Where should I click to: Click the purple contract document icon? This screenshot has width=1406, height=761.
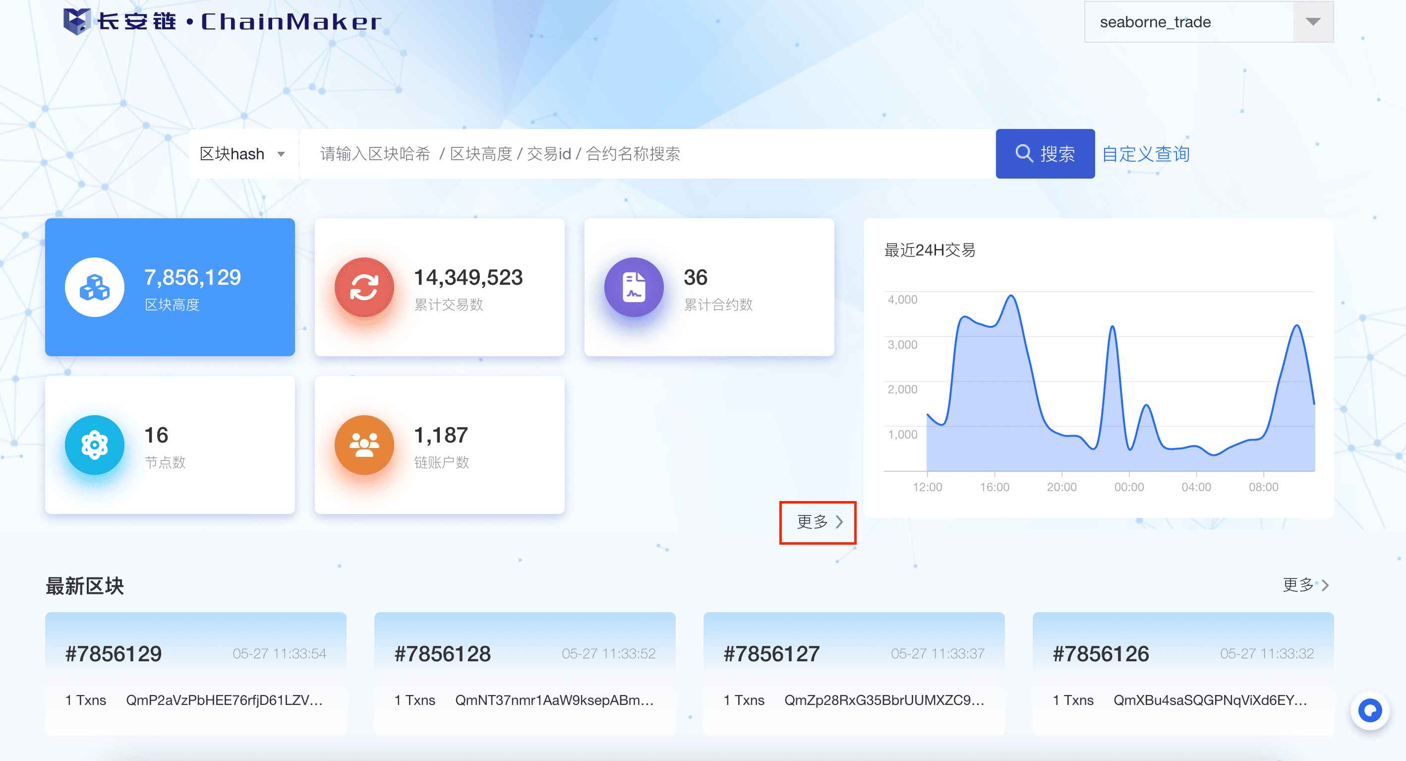[x=634, y=287]
